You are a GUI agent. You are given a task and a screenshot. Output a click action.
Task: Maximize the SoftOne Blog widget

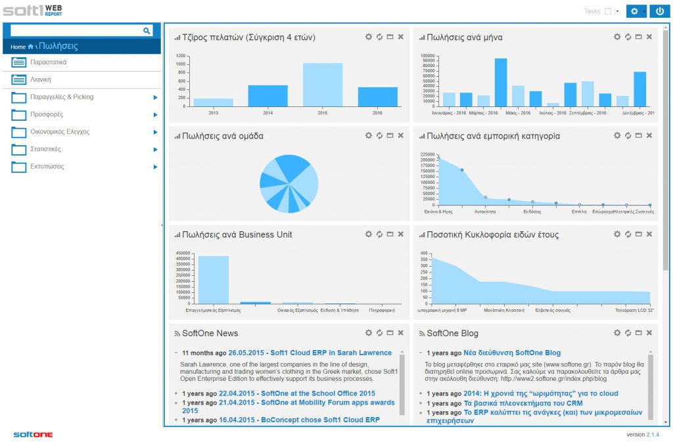click(x=638, y=333)
